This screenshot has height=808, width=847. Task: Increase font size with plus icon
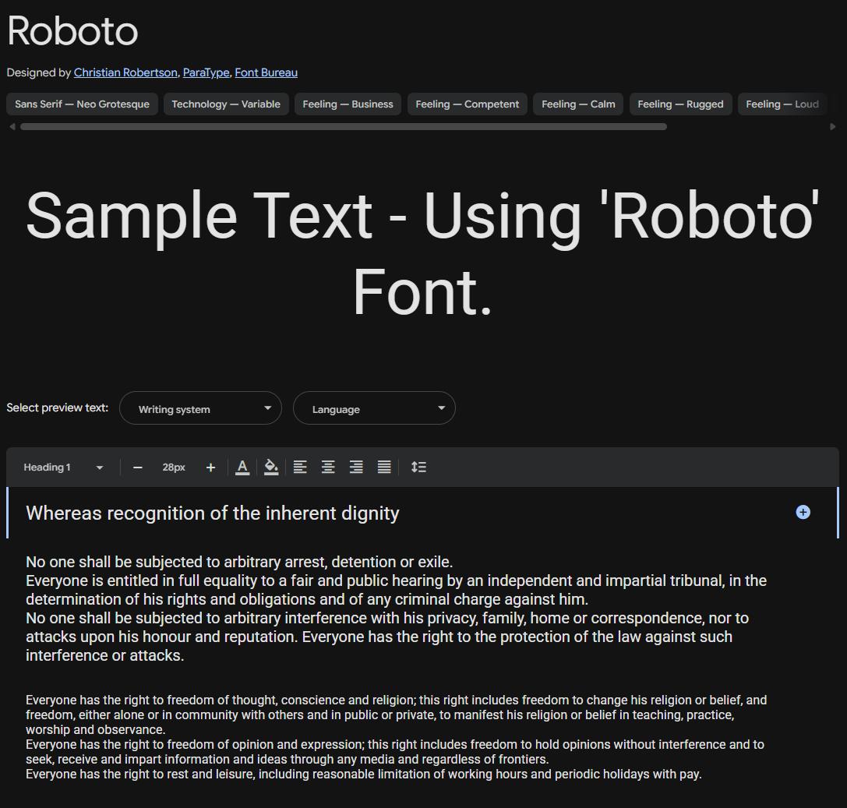(x=210, y=468)
